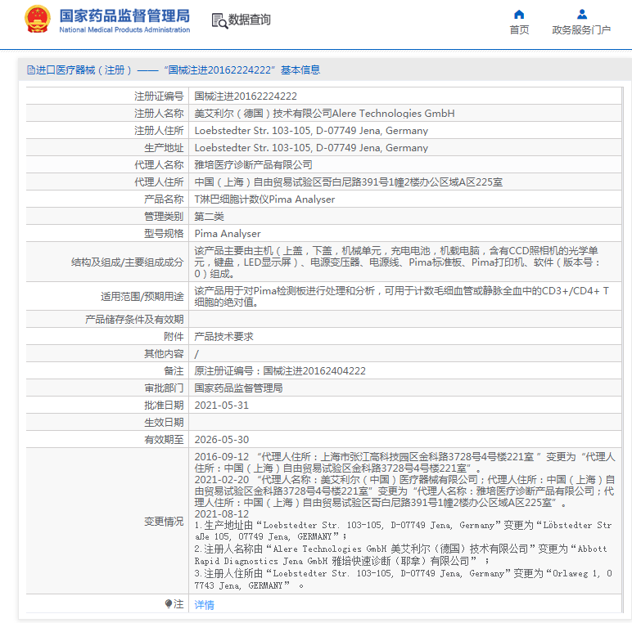Click the 基本信息 panel heading text
632x623 pixels.
pyautogui.click(x=300, y=70)
